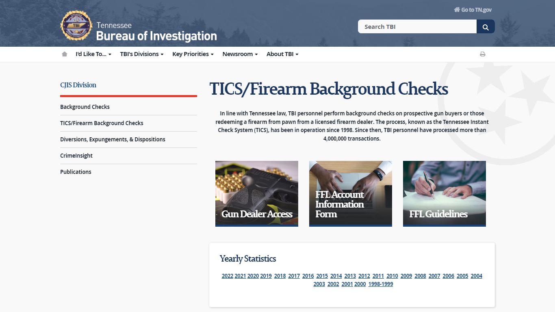Click the print page icon
Image resolution: width=555 pixels, height=312 pixels.
pos(483,54)
